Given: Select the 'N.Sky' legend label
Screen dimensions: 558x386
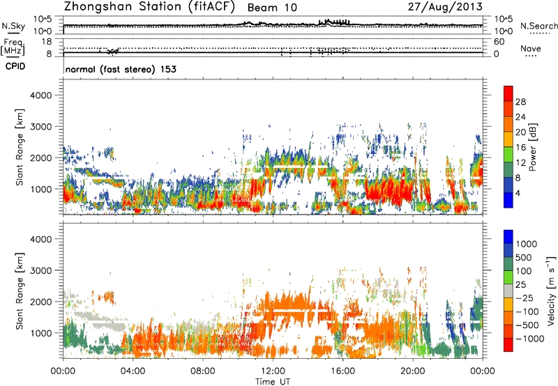Looking at the screenshot, I should [13, 26].
